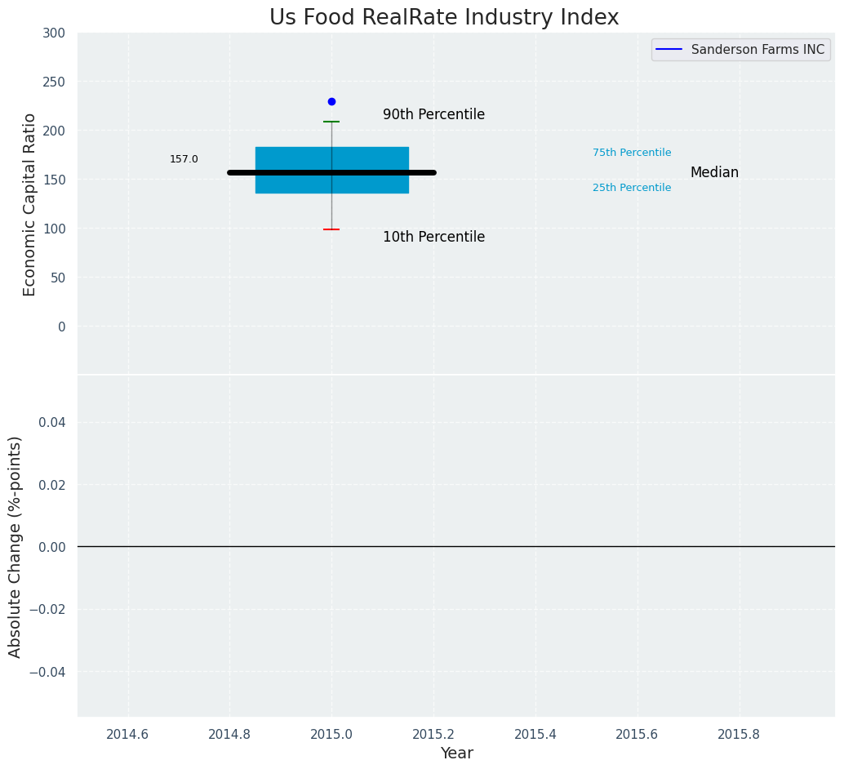The width and height of the screenshot is (844, 769).
Task: Click the Us Food RealRate Industry Index title
Action: pos(444,18)
